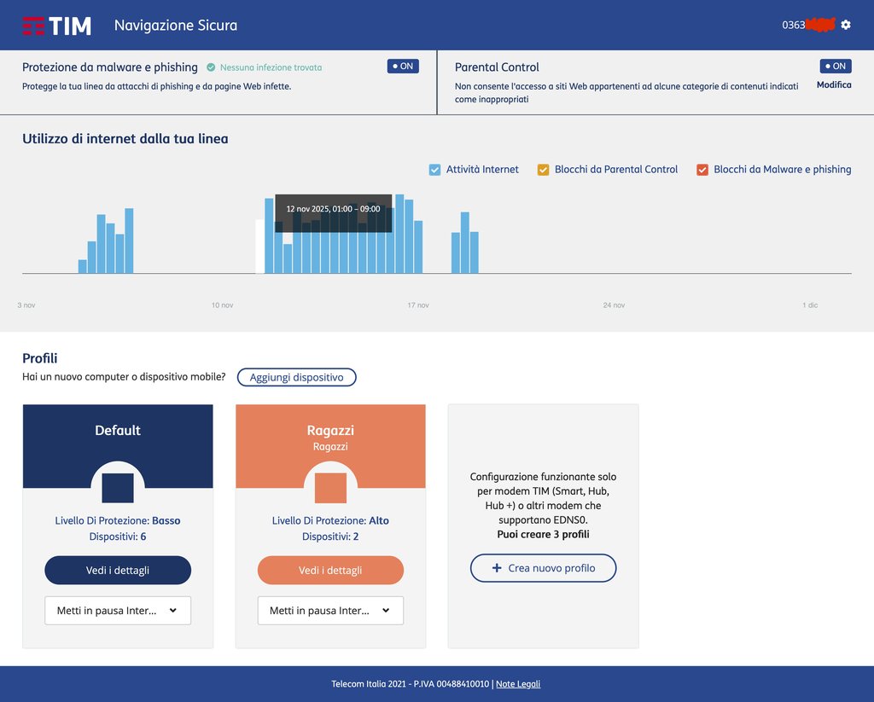Open settings via the gear icon
The height and width of the screenshot is (702, 874).
(x=846, y=25)
